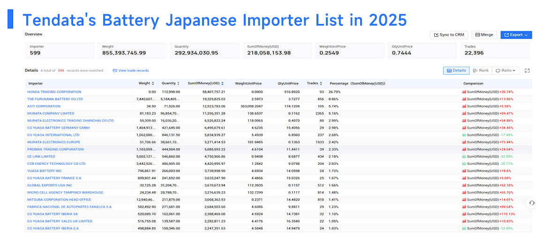Open FABRICA NACIONAL DE AUTOPARTES FANALCA link
Viewport: 558px width, 239px height.
(69, 207)
